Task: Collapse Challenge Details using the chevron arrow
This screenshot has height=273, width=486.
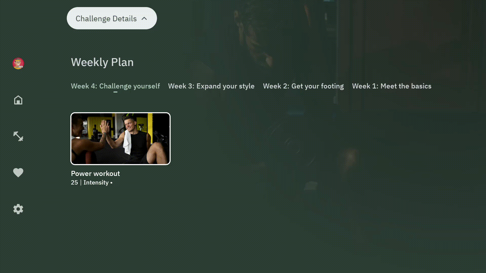Action: pos(144,18)
